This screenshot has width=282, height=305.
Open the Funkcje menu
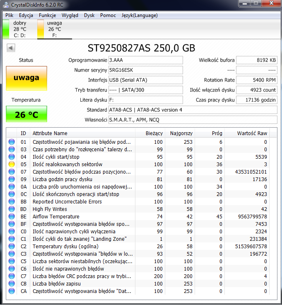(x=48, y=15)
